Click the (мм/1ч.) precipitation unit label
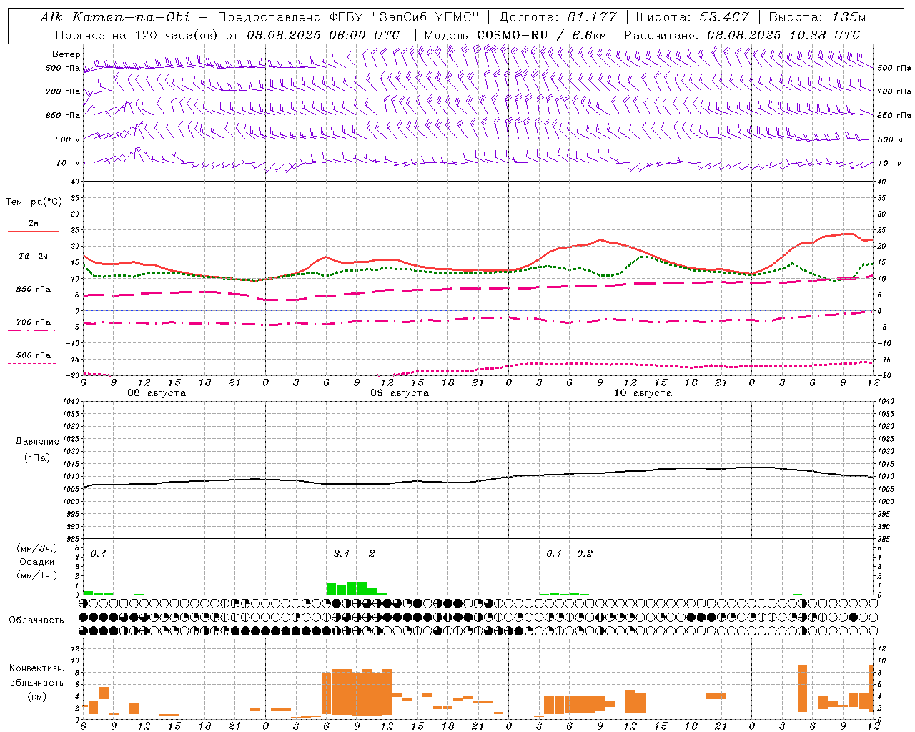The height and width of the screenshot is (732, 915). coord(37,575)
